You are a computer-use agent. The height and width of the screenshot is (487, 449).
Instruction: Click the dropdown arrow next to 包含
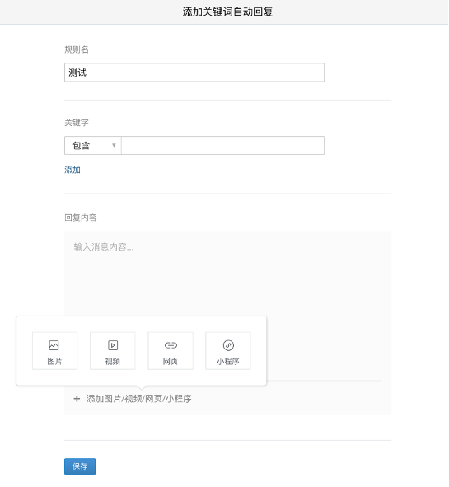pyautogui.click(x=114, y=145)
